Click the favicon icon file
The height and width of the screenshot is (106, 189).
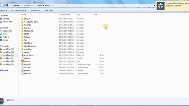22,61
